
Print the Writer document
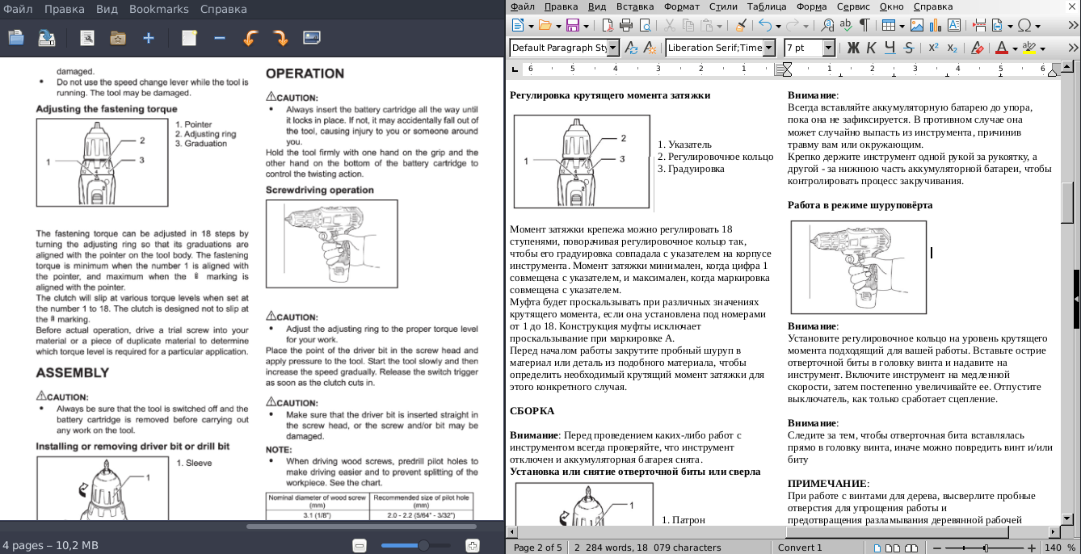coord(626,26)
